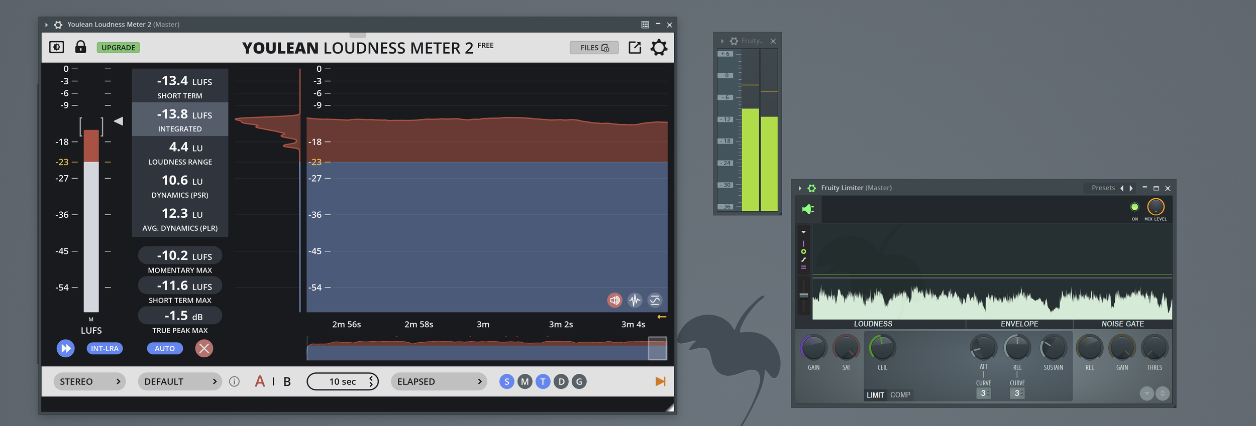Open the STEREO channel dropdown

tap(89, 381)
